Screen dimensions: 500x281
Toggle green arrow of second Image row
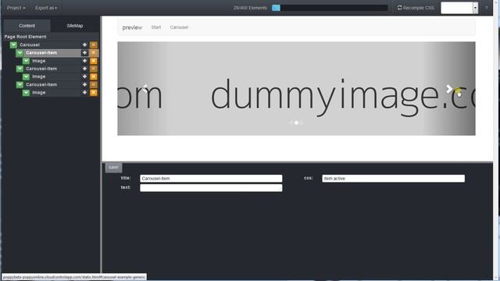coord(26,76)
